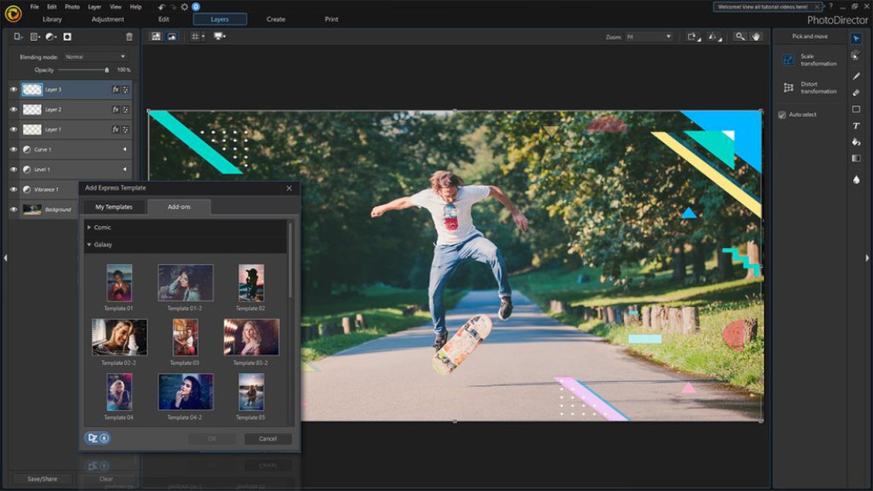Uncheck the Auto select checkbox

[782, 115]
